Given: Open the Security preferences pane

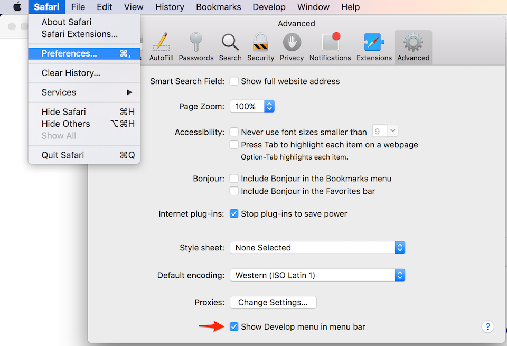Looking at the screenshot, I should click(260, 47).
